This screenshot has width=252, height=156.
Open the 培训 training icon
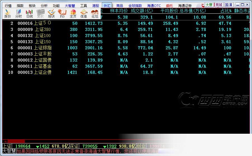tap(51, 14)
